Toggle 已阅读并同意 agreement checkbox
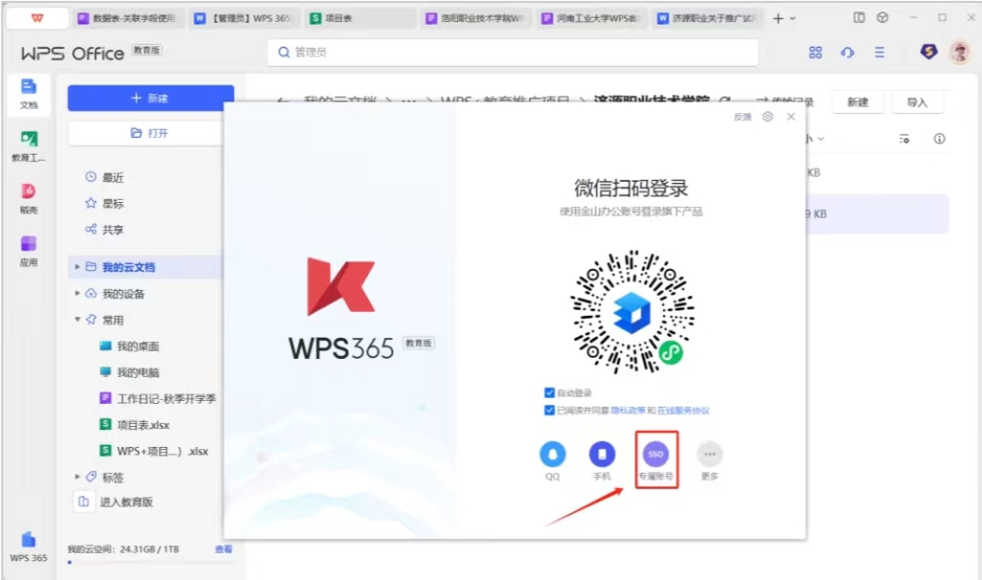982x580 pixels. pos(549,410)
